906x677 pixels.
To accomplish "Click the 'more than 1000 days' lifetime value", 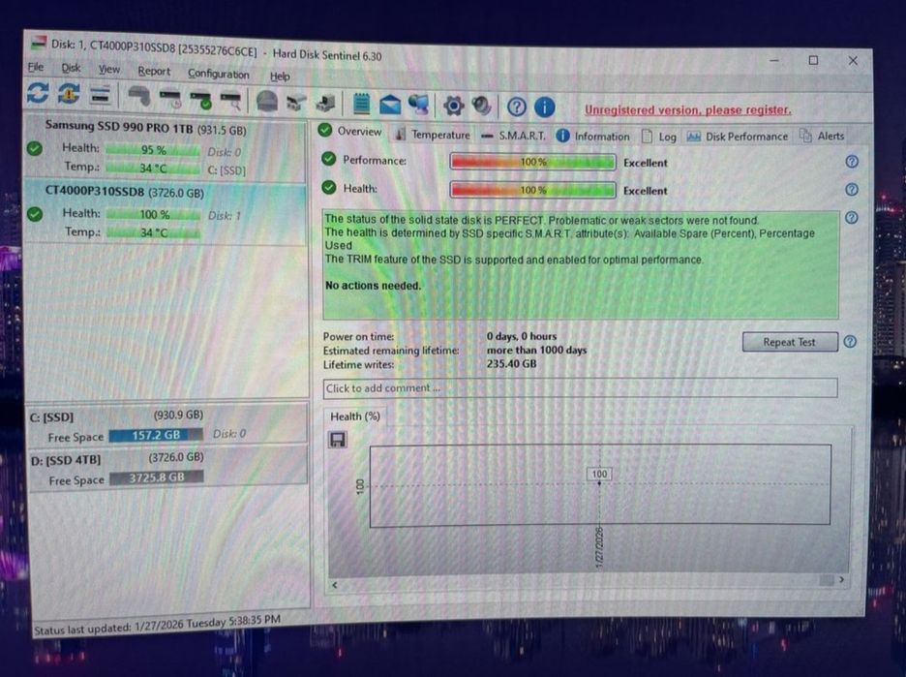I will [x=536, y=350].
